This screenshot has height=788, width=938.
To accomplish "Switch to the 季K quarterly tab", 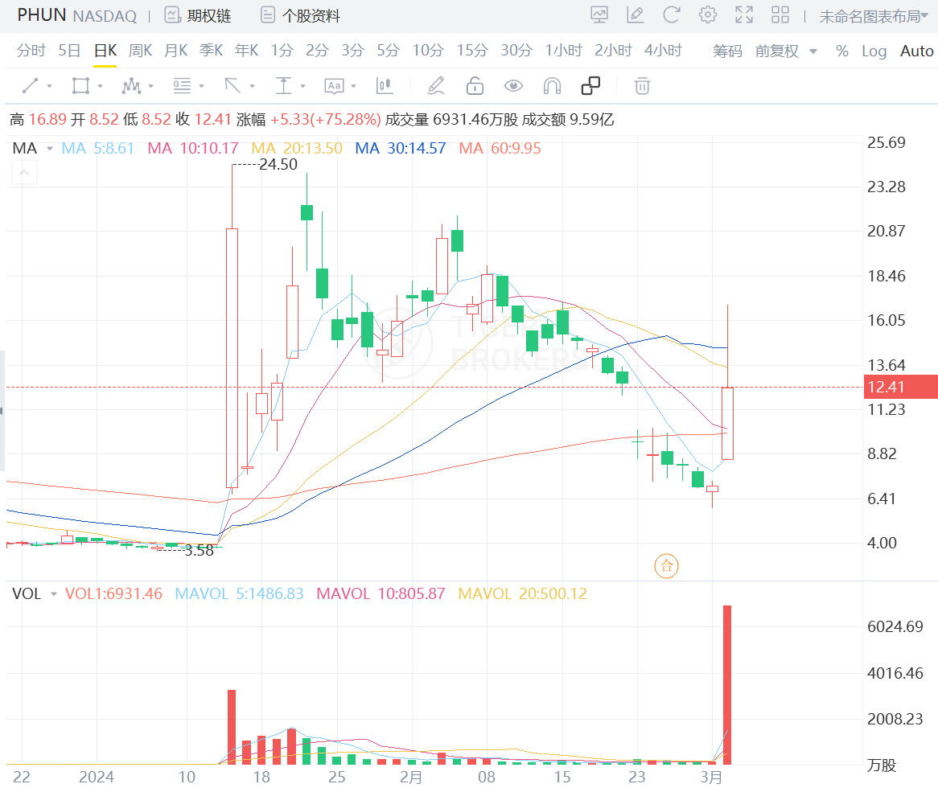I will (x=211, y=51).
